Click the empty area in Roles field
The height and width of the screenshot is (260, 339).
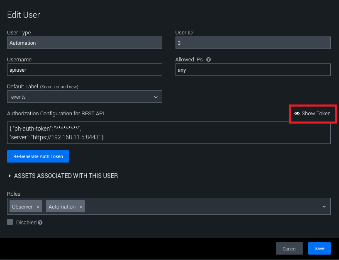coord(199,207)
